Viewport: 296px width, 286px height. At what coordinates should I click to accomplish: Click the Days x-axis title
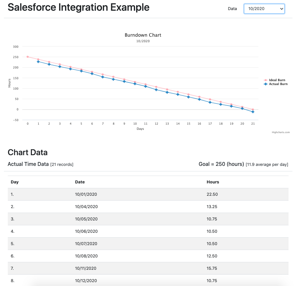point(140,129)
